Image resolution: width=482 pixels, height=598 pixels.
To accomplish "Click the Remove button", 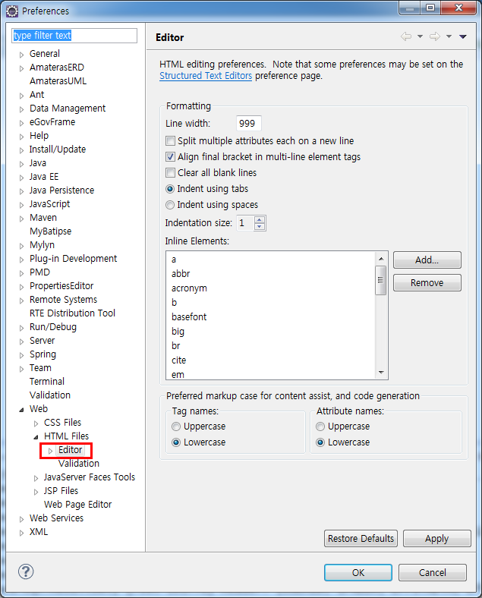I will click(427, 282).
